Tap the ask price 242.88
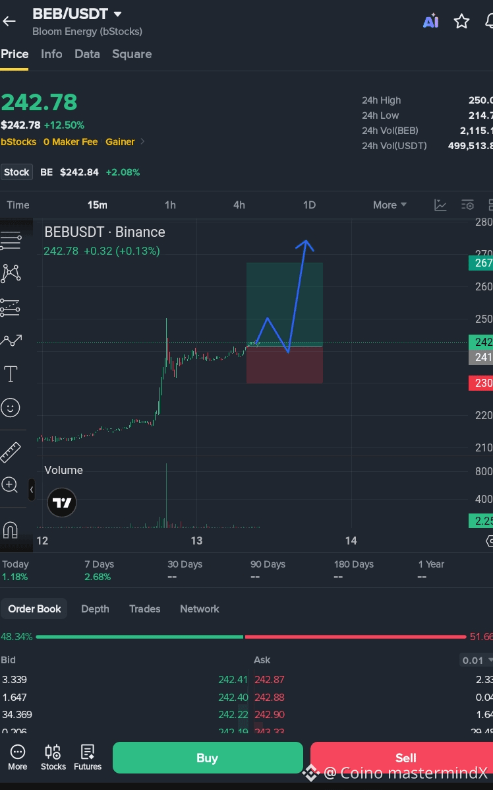This screenshot has width=493, height=790. 269,698
